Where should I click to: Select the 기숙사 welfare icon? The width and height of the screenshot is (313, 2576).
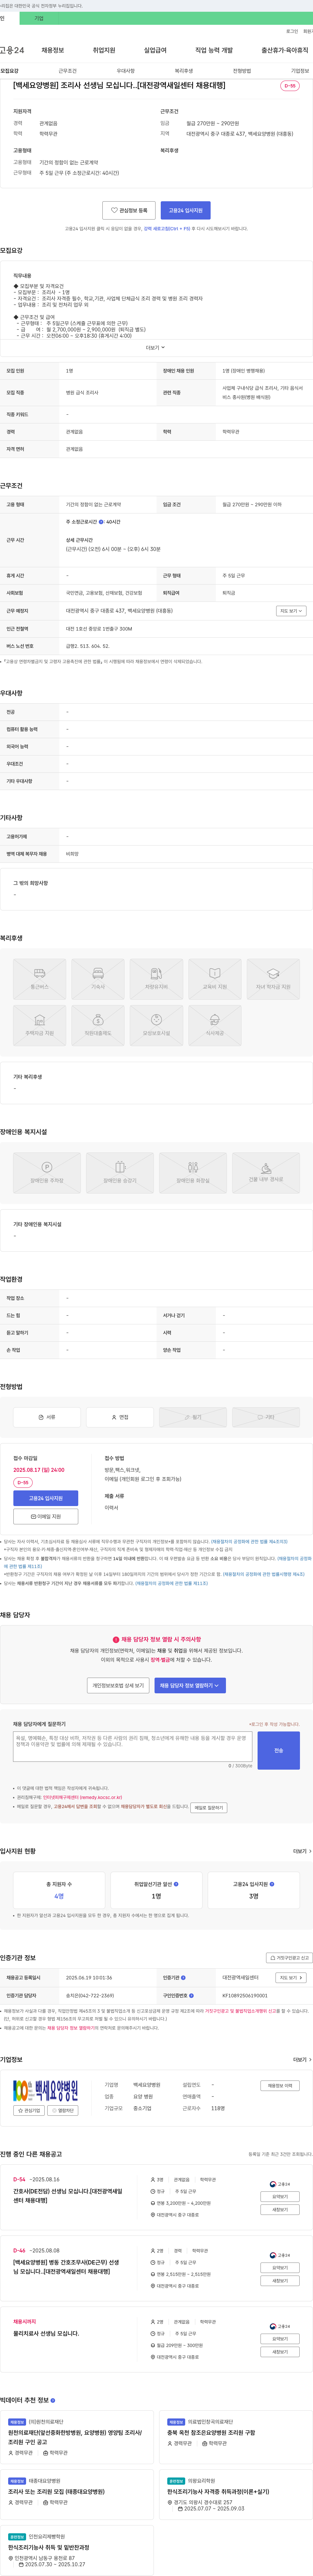click(x=98, y=979)
